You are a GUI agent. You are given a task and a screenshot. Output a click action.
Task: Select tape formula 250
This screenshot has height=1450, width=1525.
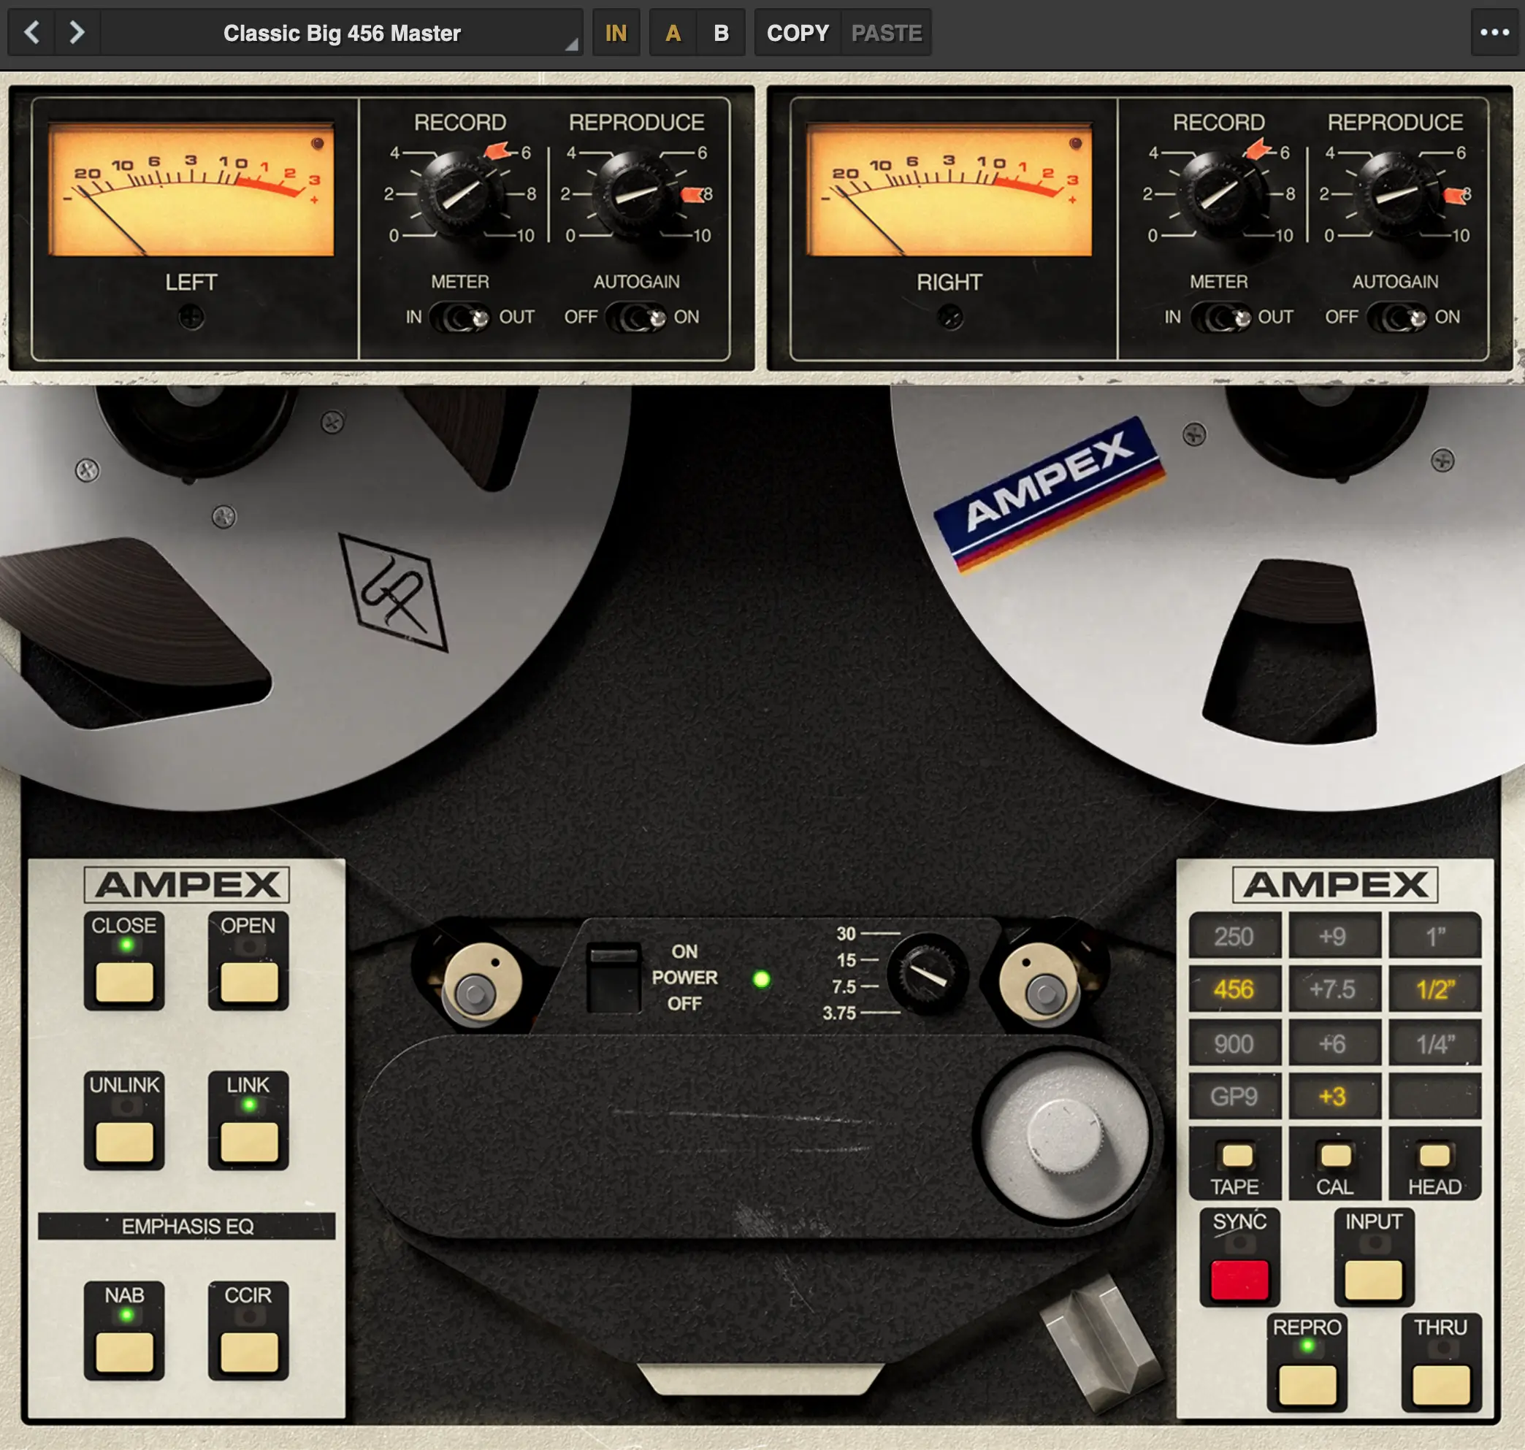[1234, 936]
